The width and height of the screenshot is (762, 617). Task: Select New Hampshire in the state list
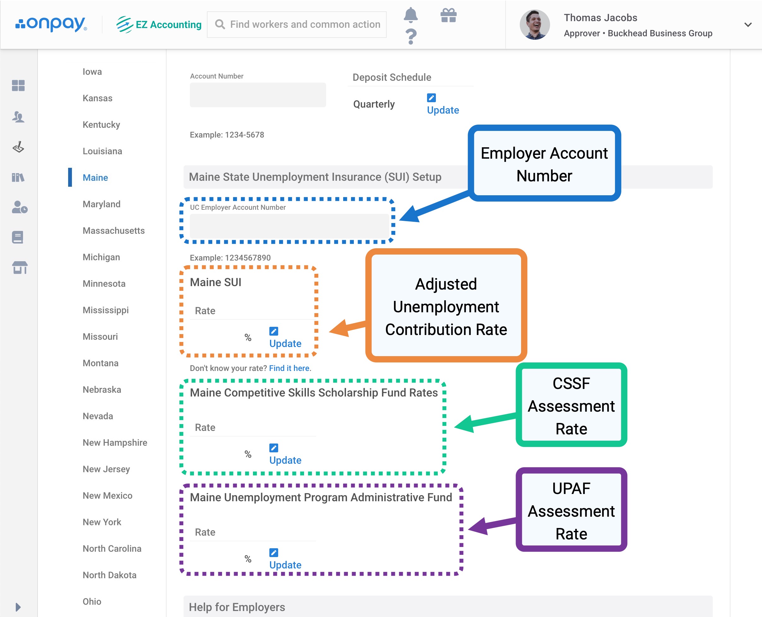tap(115, 443)
